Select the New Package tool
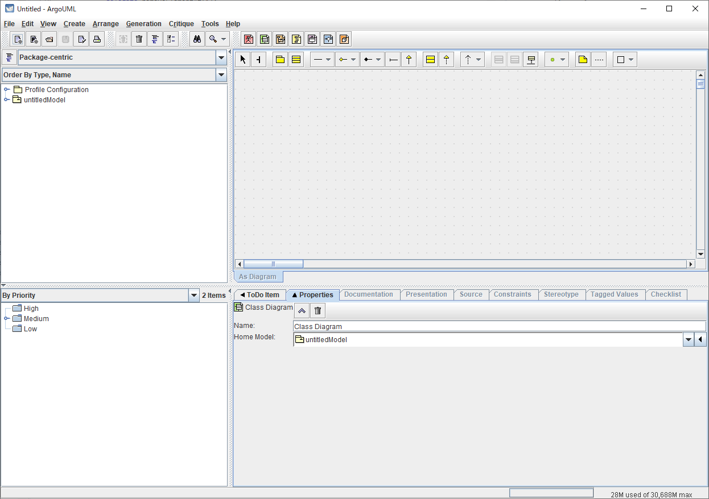The height and width of the screenshot is (499, 709). [x=279, y=60]
